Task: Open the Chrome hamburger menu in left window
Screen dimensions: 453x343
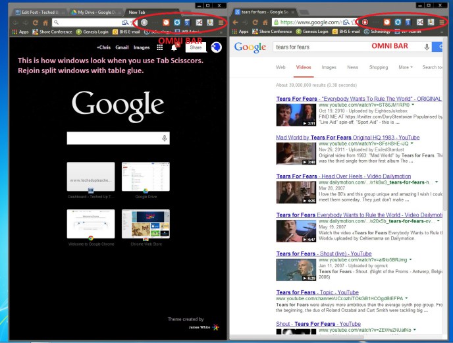Action: 221,22
